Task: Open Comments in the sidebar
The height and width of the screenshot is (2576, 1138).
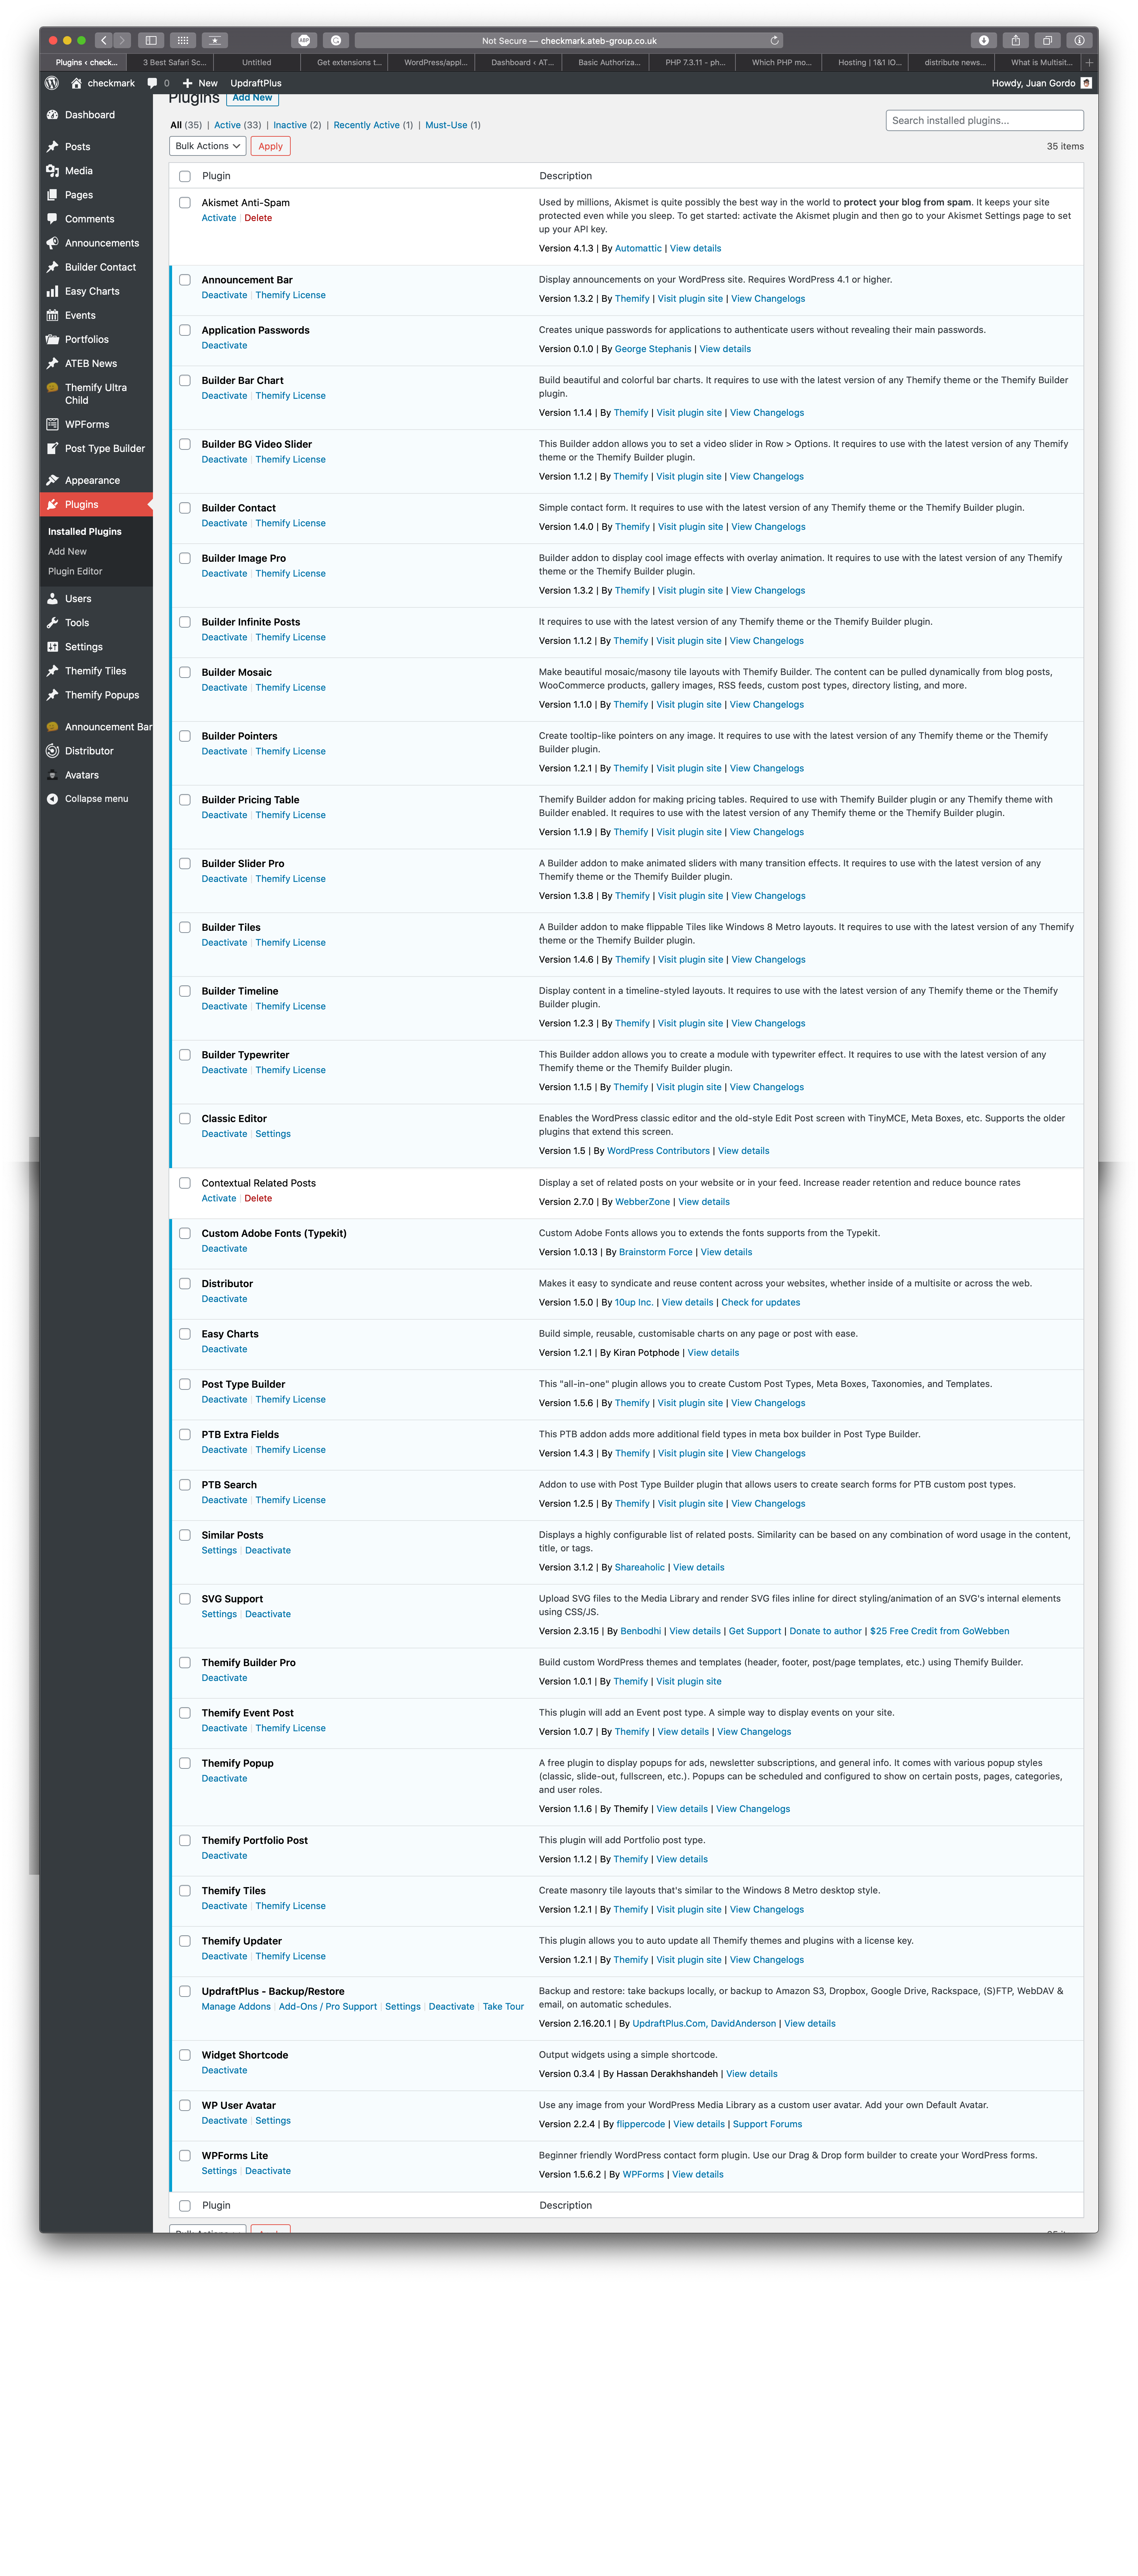Action: point(89,219)
